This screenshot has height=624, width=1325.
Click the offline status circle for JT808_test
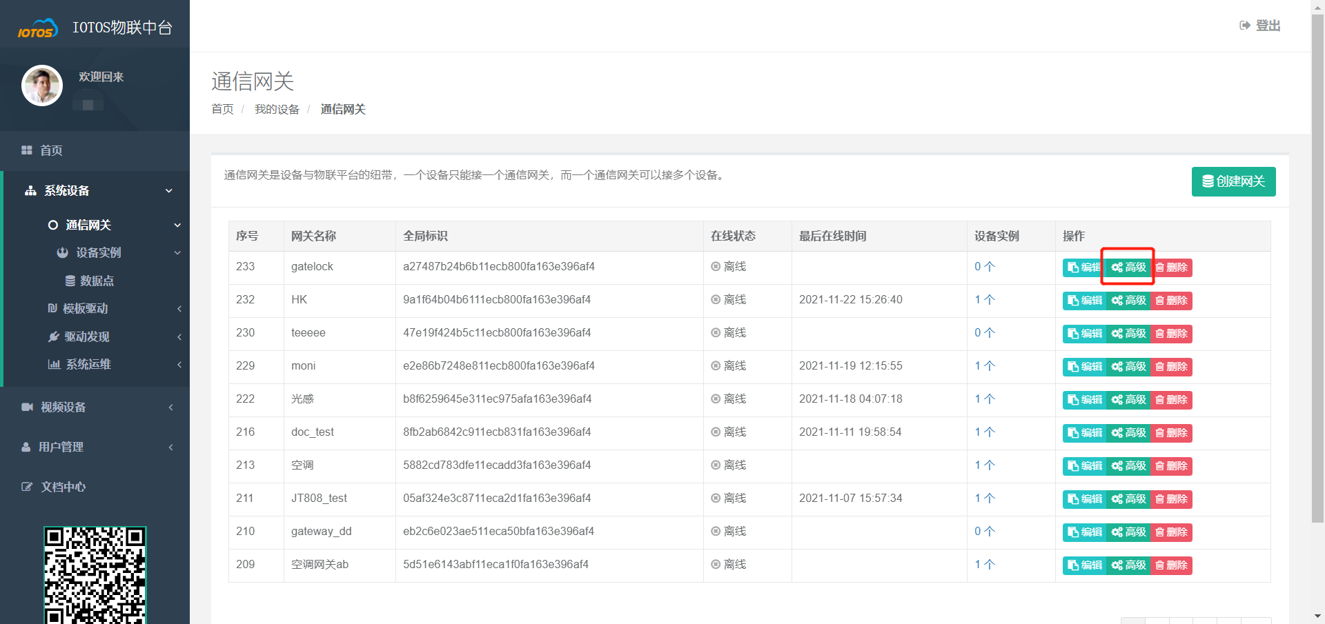tap(716, 499)
